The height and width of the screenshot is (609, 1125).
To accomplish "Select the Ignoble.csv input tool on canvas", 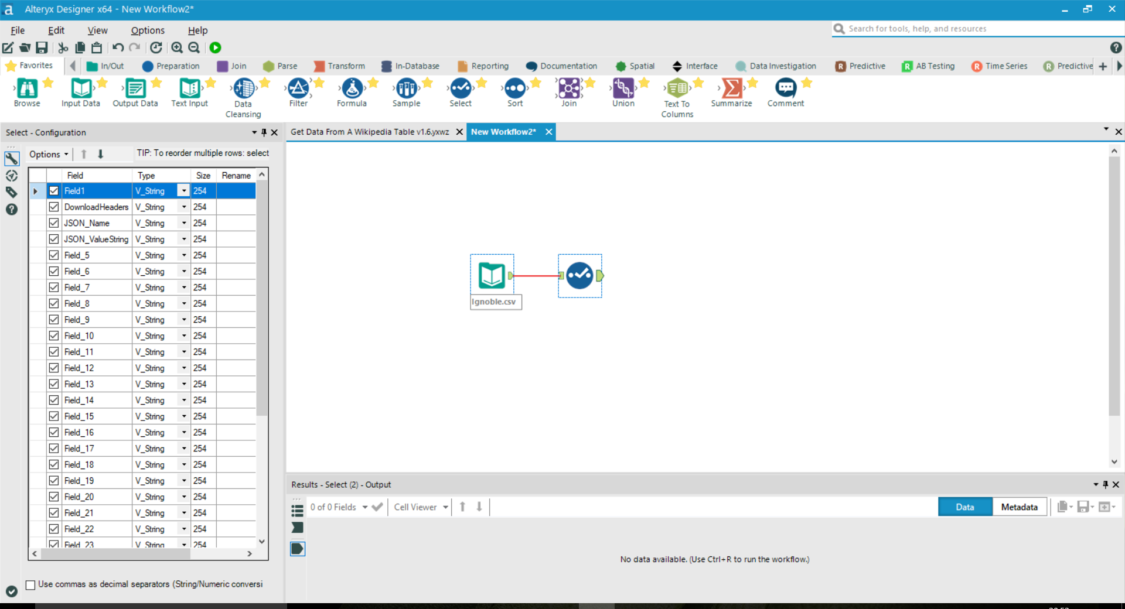I will 492,276.
